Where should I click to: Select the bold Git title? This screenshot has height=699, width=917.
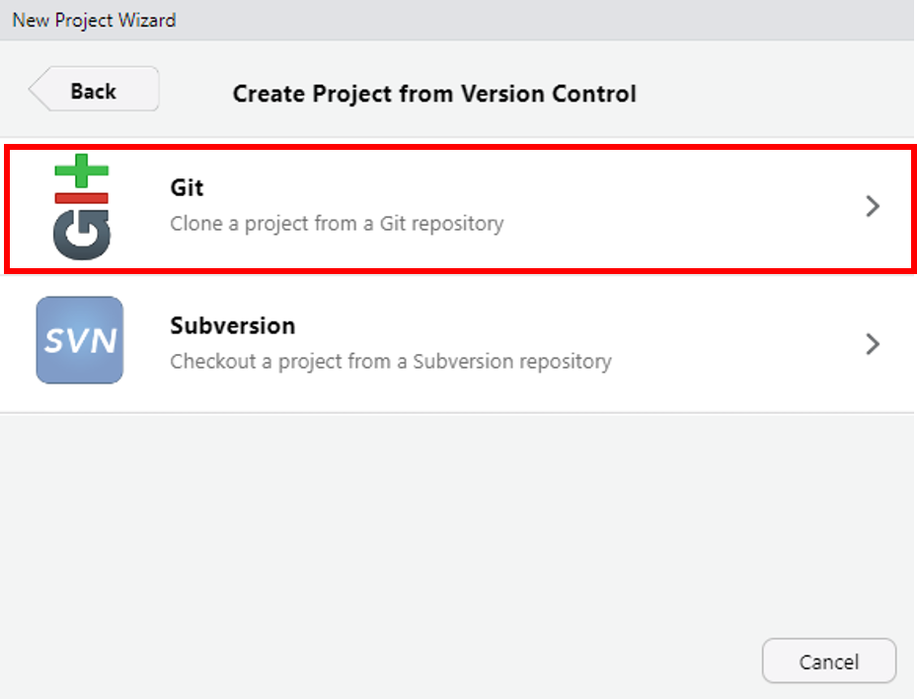tap(187, 187)
